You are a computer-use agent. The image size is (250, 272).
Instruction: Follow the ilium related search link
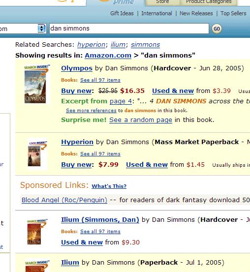point(118,45)
